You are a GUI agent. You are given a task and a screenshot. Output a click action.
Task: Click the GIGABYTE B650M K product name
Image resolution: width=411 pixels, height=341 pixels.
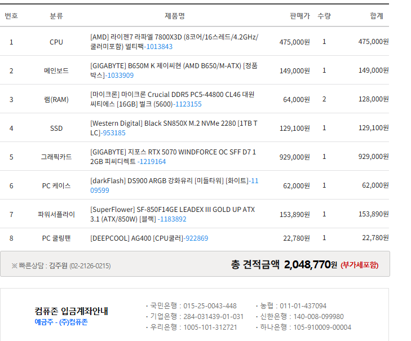tap(174, 70)
